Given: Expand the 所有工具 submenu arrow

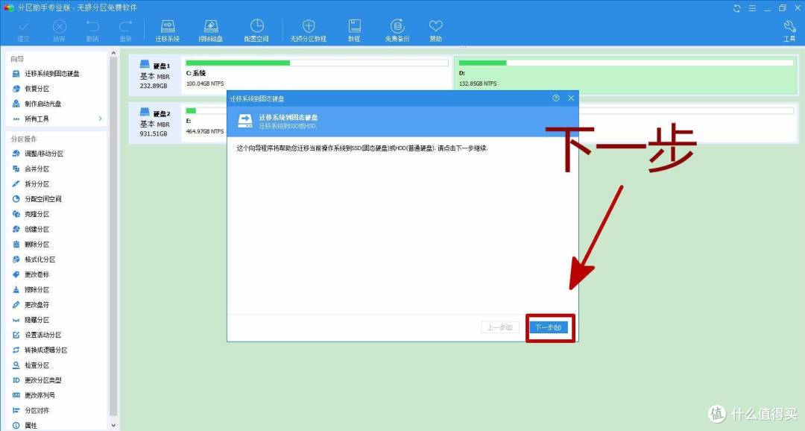Looking at the screenshot, I should 100,119.
